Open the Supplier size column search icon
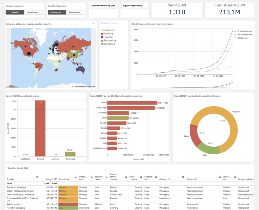 (x=156, y=177)
